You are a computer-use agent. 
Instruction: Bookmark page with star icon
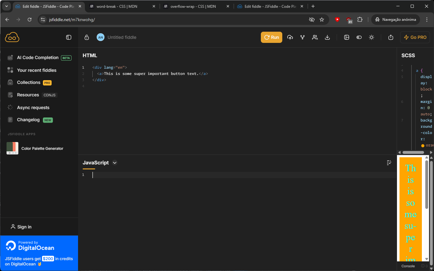[322, 20]
